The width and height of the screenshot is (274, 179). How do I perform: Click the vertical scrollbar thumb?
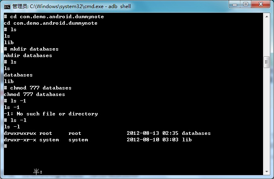click(x=266, y=62)
